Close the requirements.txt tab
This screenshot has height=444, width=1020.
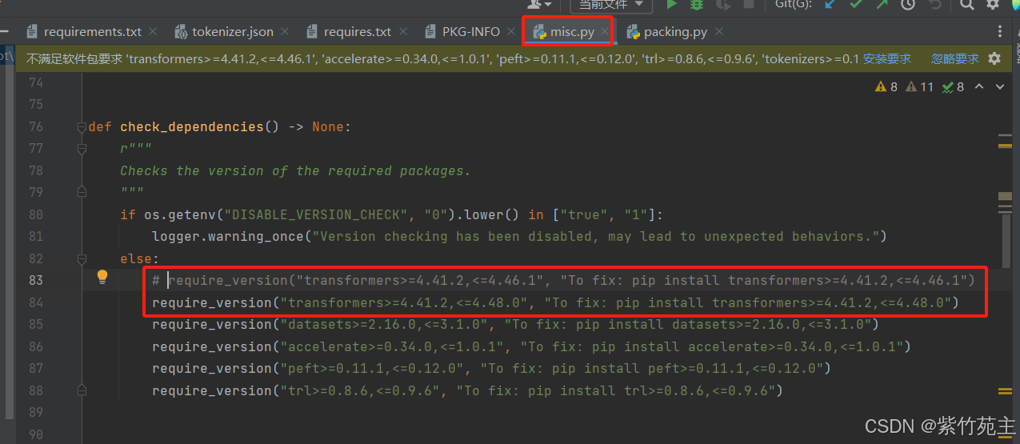coord(154,32)
